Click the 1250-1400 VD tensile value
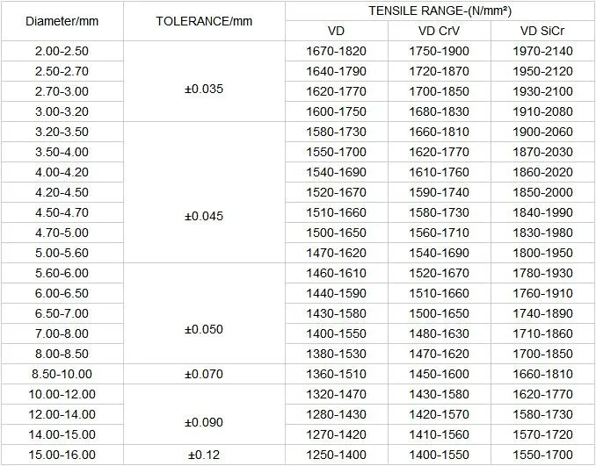This screenshot has width=596, height=466. (336, 455)
